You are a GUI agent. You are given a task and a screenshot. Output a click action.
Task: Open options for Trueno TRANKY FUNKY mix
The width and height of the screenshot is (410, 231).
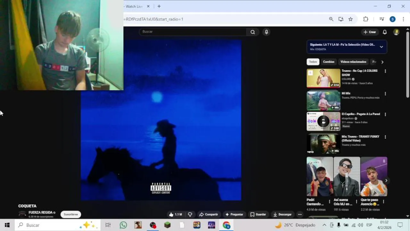point(385,137)
